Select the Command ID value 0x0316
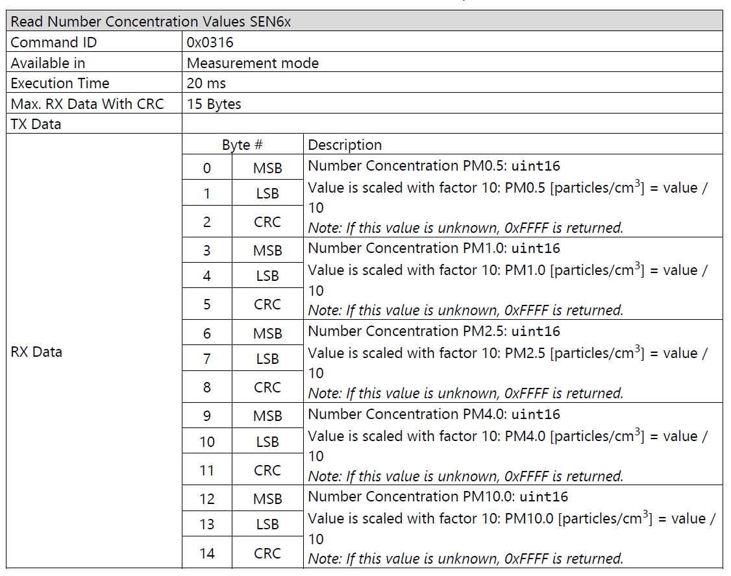This screenshot has height=576, width=731. [x=210, y=42]
